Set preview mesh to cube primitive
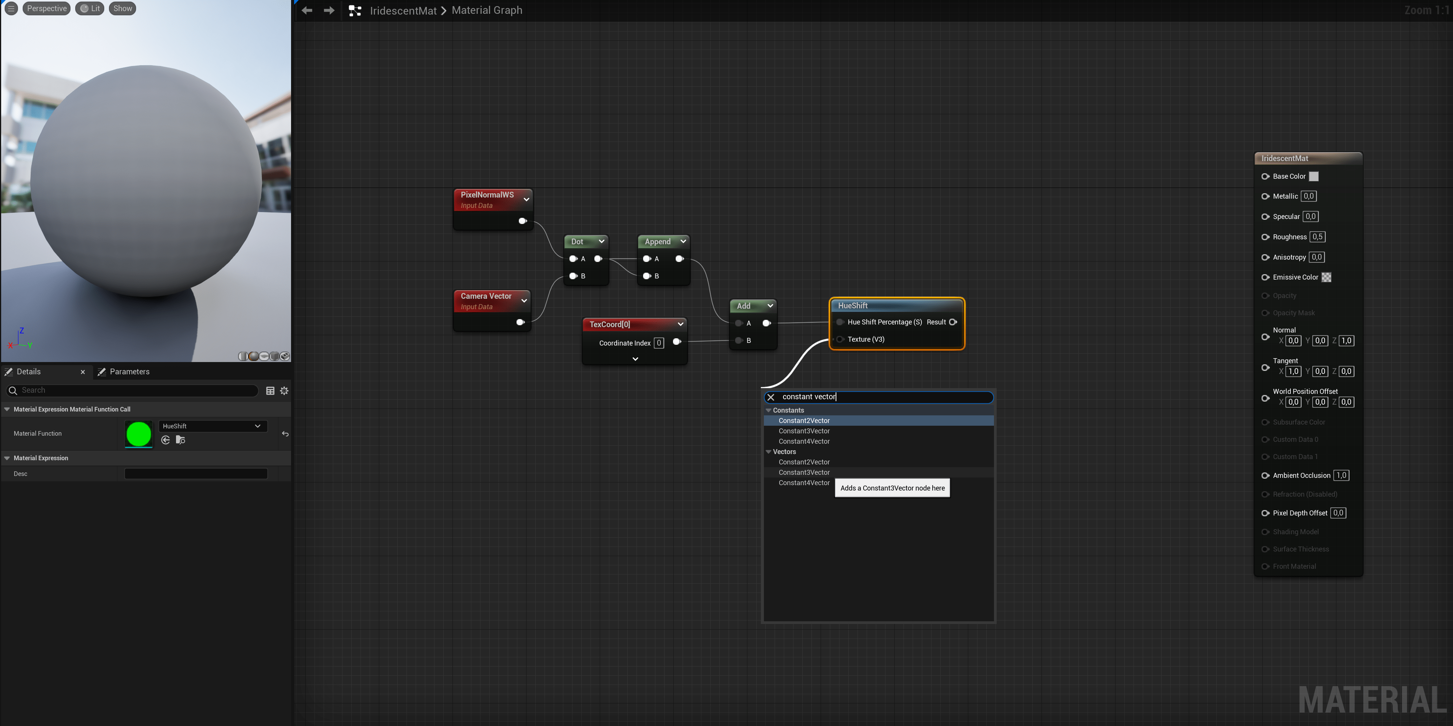The width and height of the screenshot is (1453, 726). pos(275,356)
